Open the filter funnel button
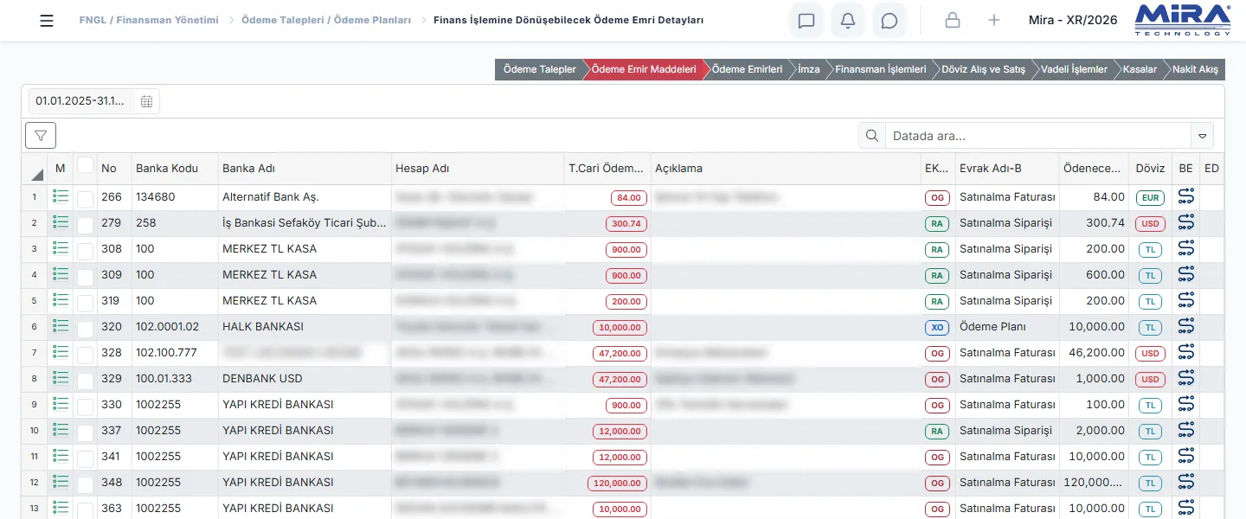1246x519 pixels. pyautogui.click(x=41, y=136)
